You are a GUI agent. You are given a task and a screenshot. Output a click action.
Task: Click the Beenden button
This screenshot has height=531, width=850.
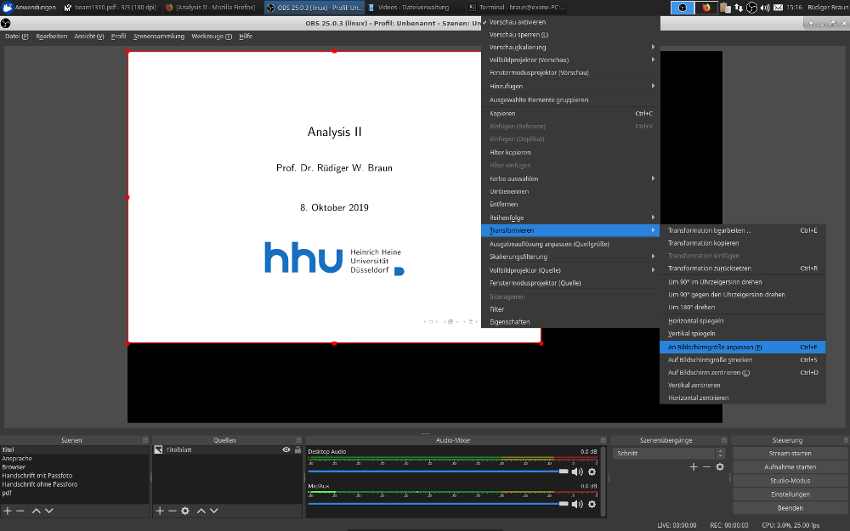pyautogui.click(x=790, y=508)
